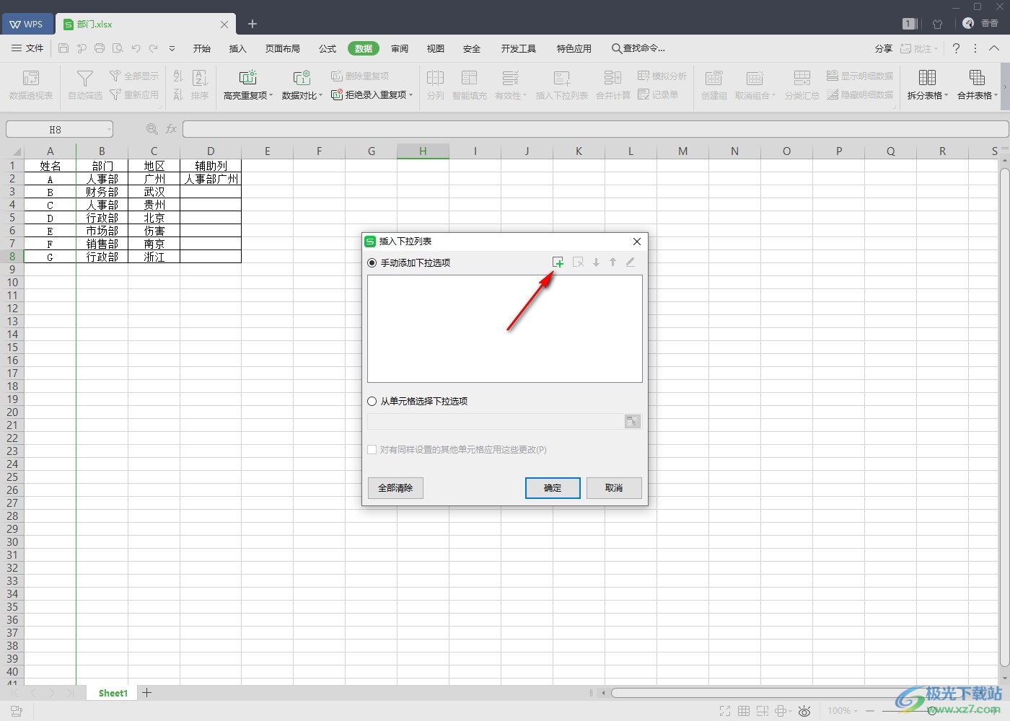1010x721 pixels.
Task: Switch to the 插入 tab
Action: pyautogui.click(x=238, y=48)
